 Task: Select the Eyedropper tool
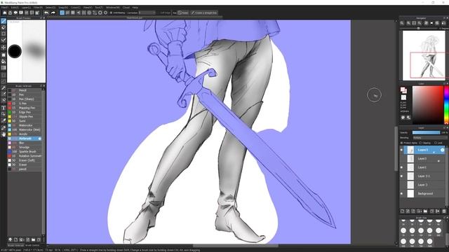pos(4,127)
